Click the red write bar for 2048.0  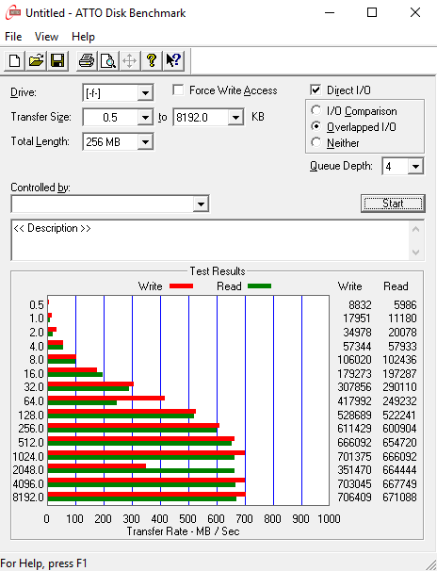(x=97, y=465)
